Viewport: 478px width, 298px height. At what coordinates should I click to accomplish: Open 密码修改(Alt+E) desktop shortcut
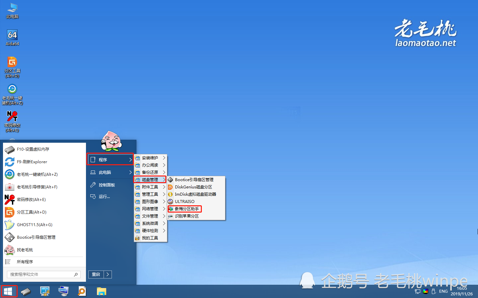tap(12, 122)
